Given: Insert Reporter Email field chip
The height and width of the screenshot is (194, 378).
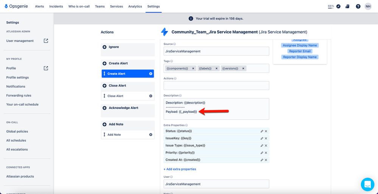Looking at the screenshot, I should pyautogui.click(x=300, y=51).
